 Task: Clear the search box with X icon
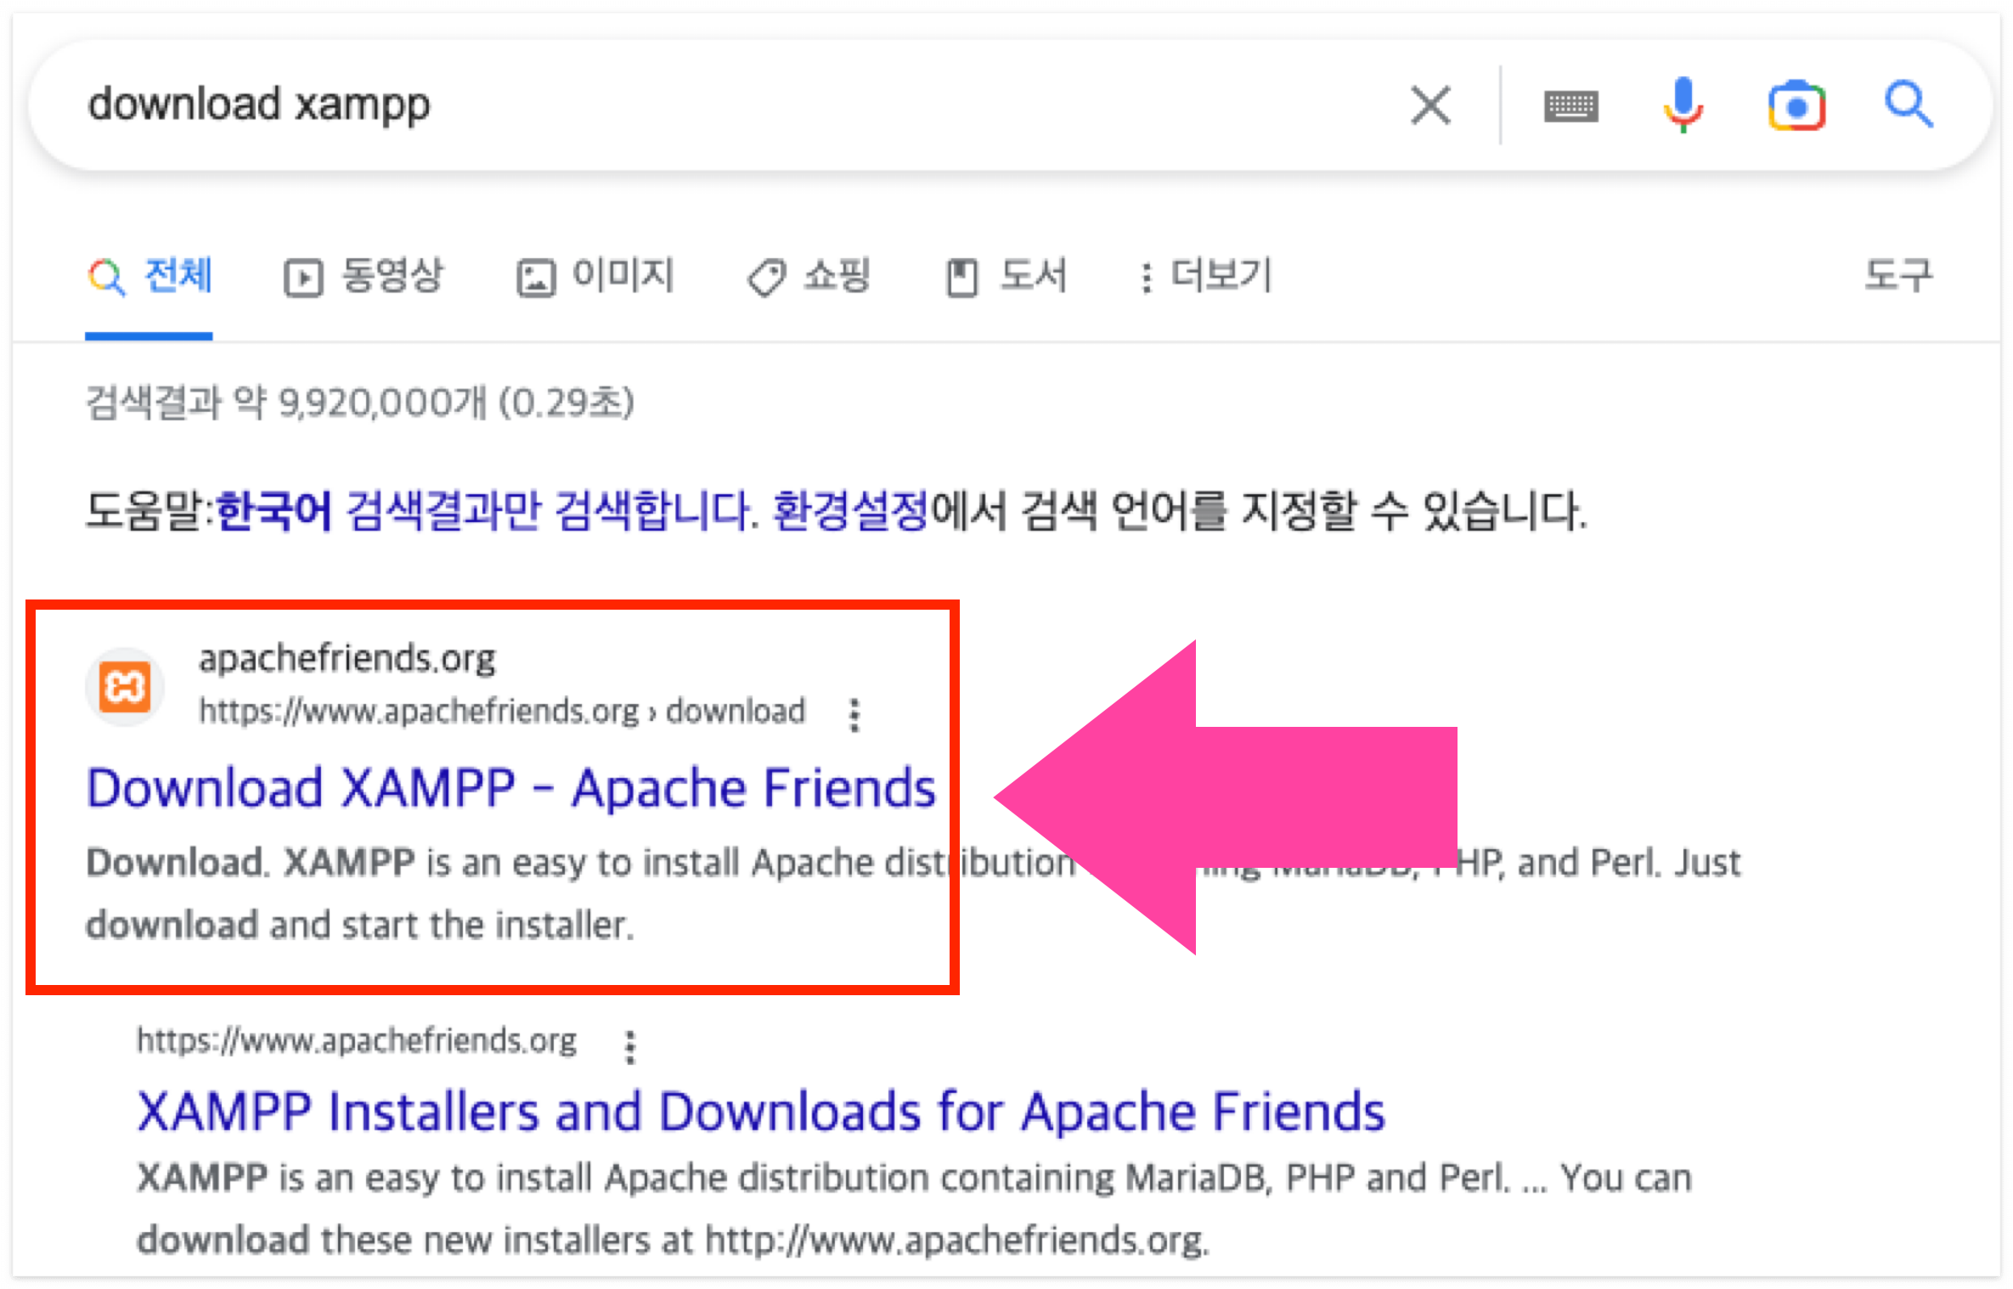(x=1430, y=105)
